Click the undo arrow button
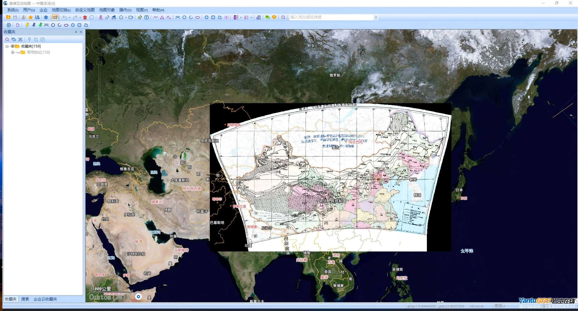Screen dimensions: 578x311 pyautogui.click(x=65, y=17)
